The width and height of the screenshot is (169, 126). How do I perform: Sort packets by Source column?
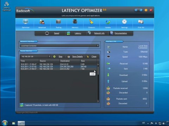(49, 61)
